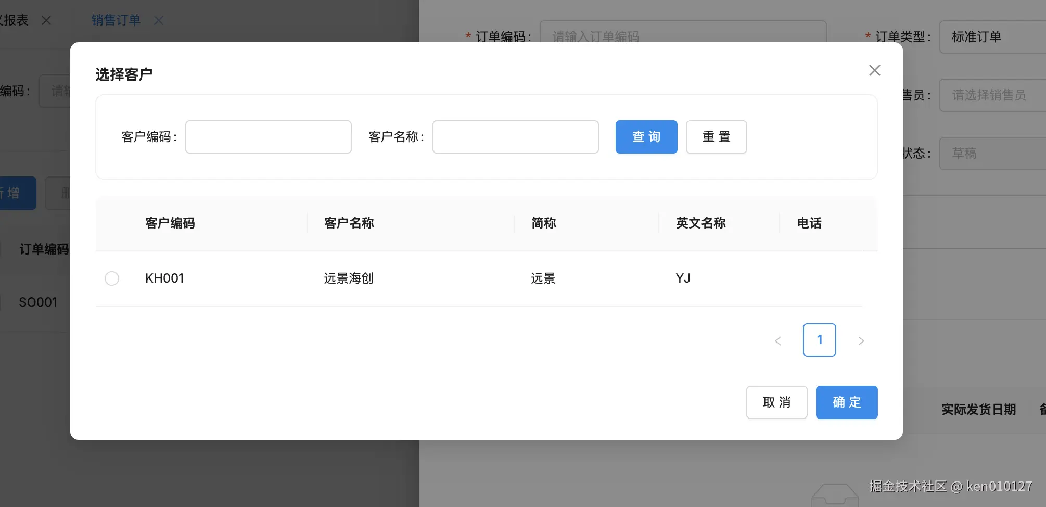1046x507 pixels.
Task: Confirm selection with the 确定 button
Action: (846, 402)
